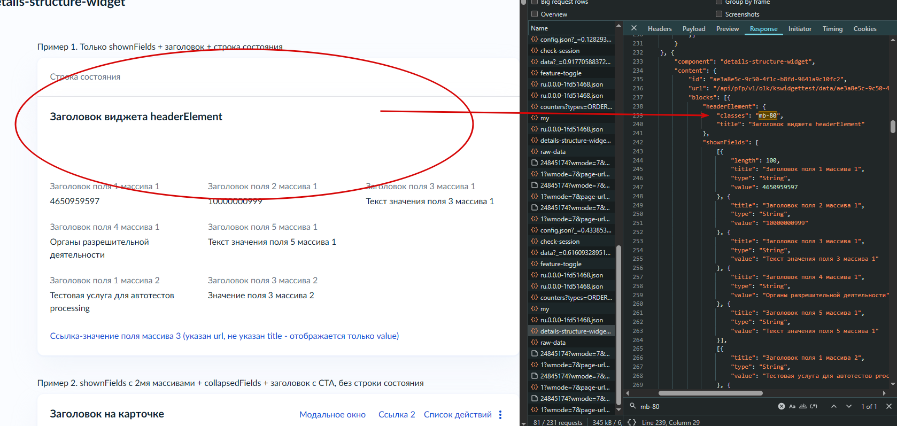
Task: Toggle match case in response search
Action: (792, 406)
